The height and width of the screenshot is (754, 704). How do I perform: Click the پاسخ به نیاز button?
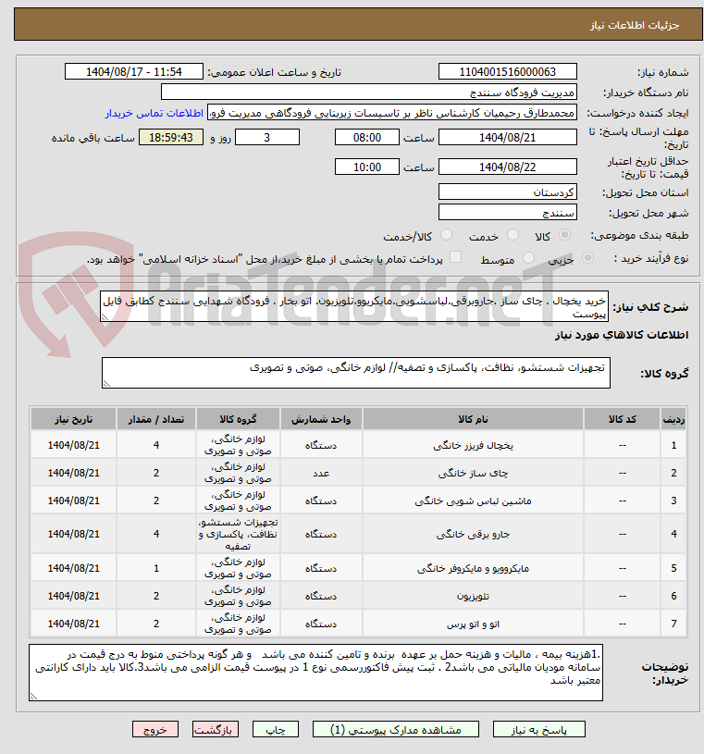point(539,730)
